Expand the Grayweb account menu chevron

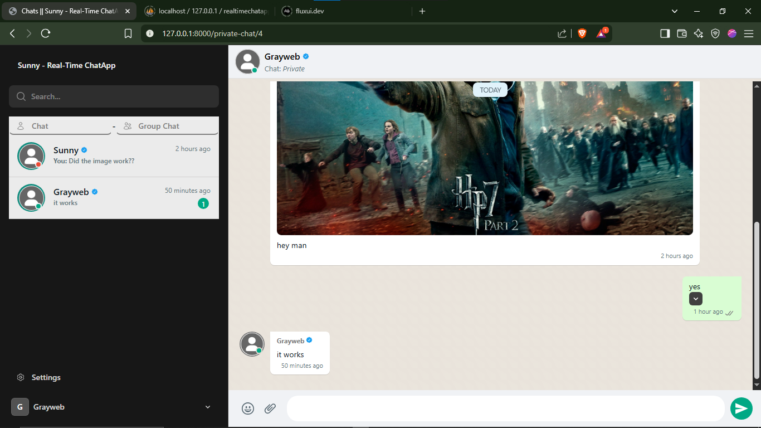click(x=208, y=407)
